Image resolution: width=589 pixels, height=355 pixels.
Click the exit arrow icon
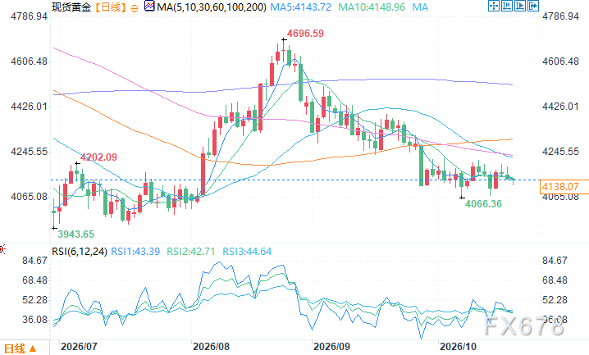[x=533, y=6]
